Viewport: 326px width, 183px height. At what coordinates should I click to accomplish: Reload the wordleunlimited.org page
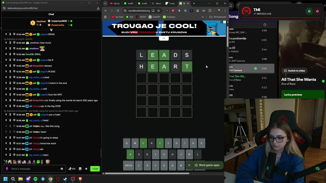pyautogui.click(x=118, y=11)
